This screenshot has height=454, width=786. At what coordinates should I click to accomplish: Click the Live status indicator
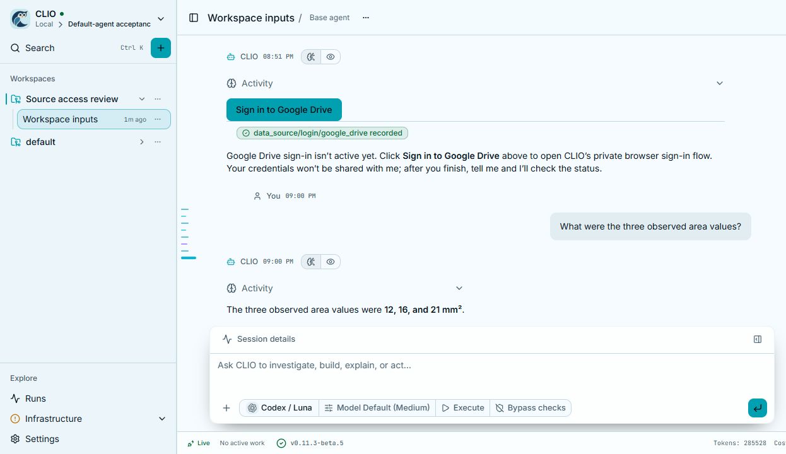(199, 443)
